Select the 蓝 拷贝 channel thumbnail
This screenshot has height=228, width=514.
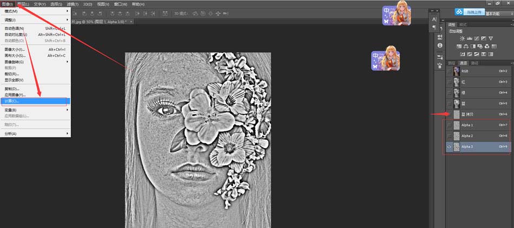point(457,114)
